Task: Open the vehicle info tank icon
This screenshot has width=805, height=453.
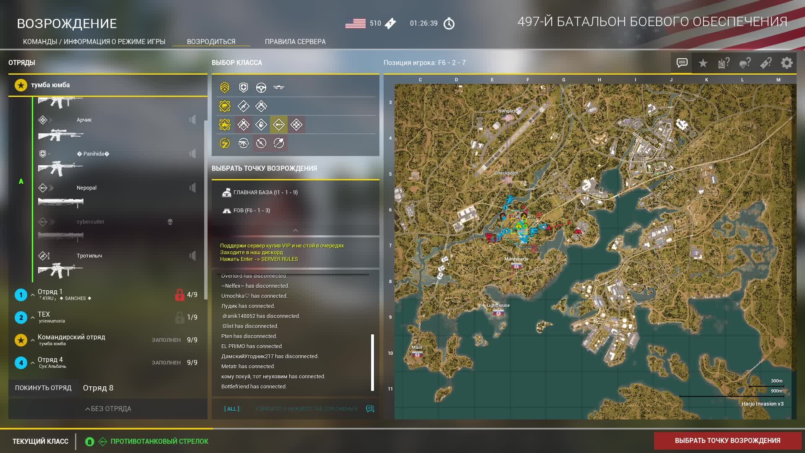Action: click(x=724, y=63)
